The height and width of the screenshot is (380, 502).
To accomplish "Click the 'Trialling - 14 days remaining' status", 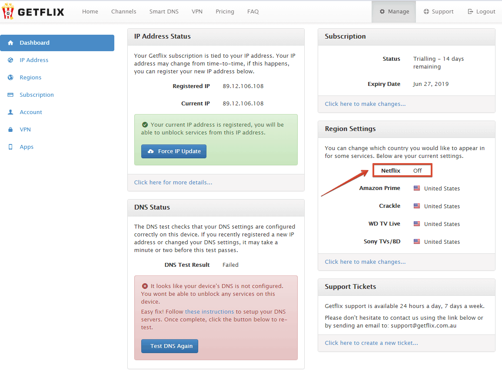I will point(438,62).
